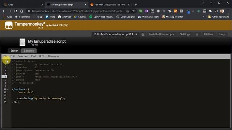Click the green extension icon in toolbar
The width and height of the screenshot is (232, 130).
(x=141, y=11)
